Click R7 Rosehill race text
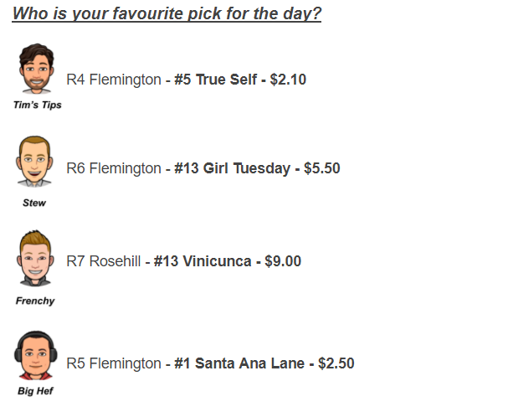 104,261
